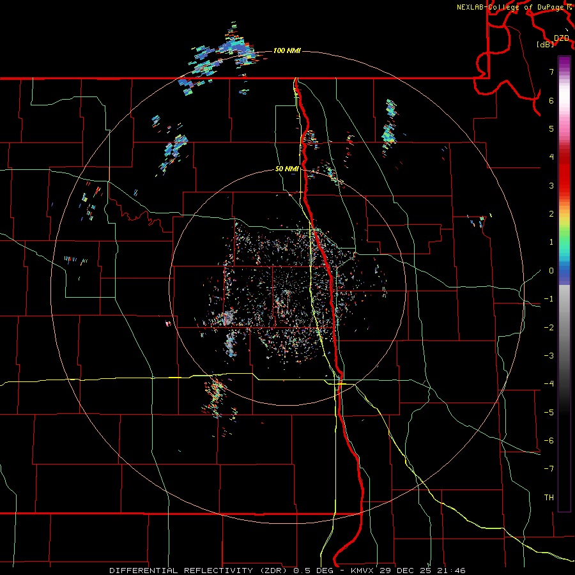Click the "0" value on the color scale

point(551,271)
